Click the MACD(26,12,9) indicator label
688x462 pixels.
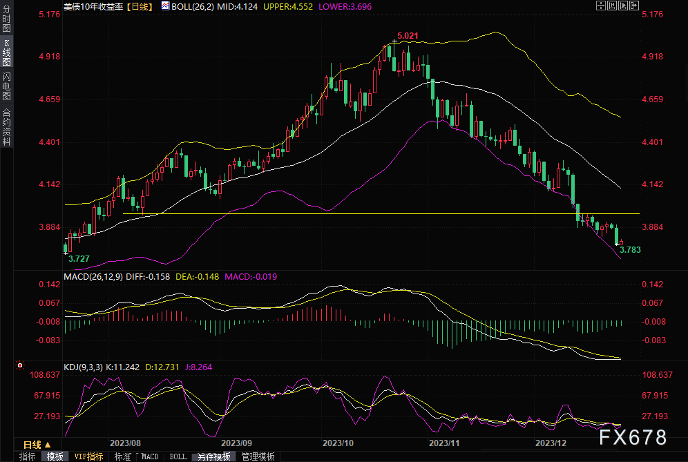click(93, 277)
